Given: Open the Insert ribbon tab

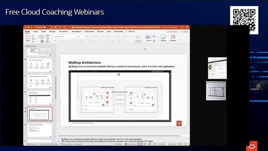Looking at the screenshot, I should [x=36, y=31].
